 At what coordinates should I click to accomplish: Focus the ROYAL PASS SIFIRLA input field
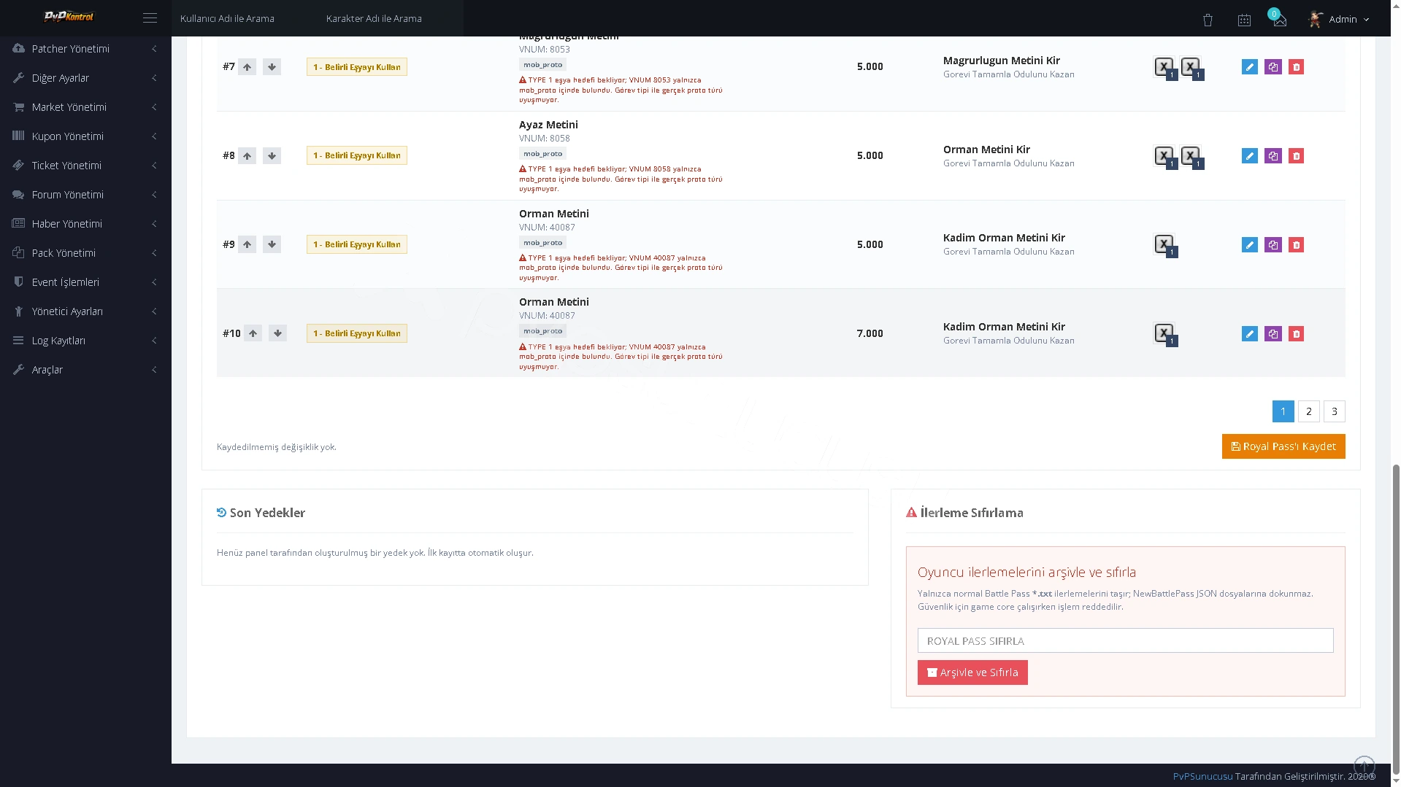click(x=1125, y=640)
